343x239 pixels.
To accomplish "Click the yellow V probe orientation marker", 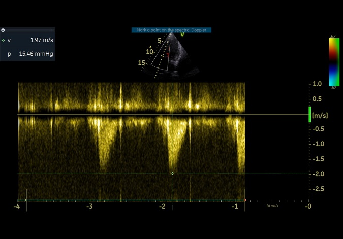I will click(182, 35).
